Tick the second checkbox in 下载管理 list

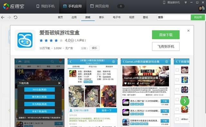pyautogui.click(x=177, y=79)
